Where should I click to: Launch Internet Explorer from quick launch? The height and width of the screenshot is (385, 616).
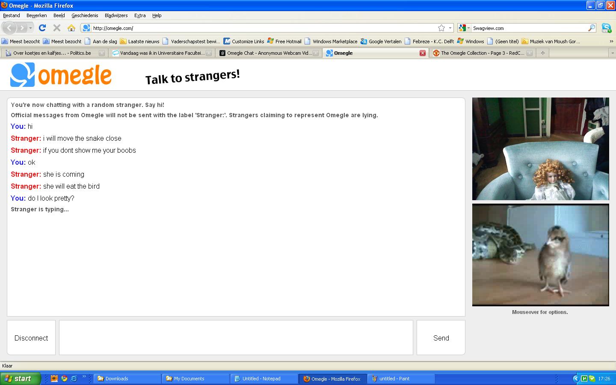pos(74,379)
